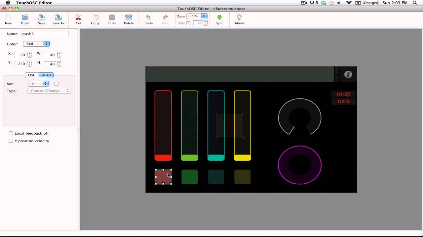
Task: Enable the Local feedback off checkbox
Action: (x=11, y=133)
